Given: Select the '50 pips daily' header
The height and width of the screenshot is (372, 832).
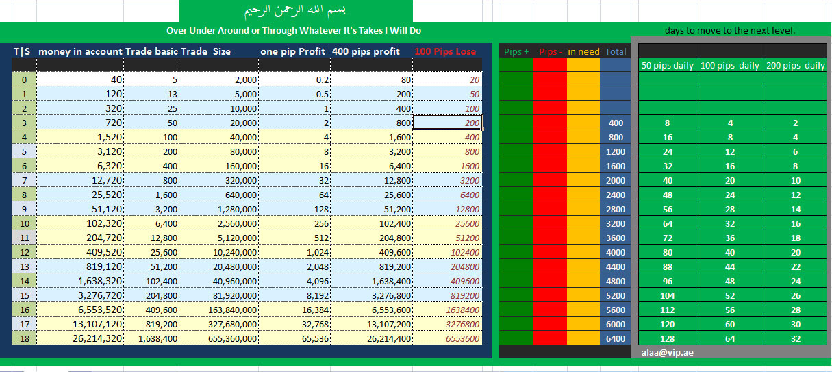Looking at the screenshot, I should [x=668, y=66].
